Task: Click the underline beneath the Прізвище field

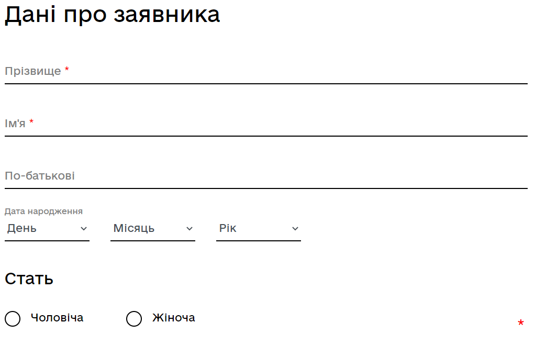Action: point(266,83)
